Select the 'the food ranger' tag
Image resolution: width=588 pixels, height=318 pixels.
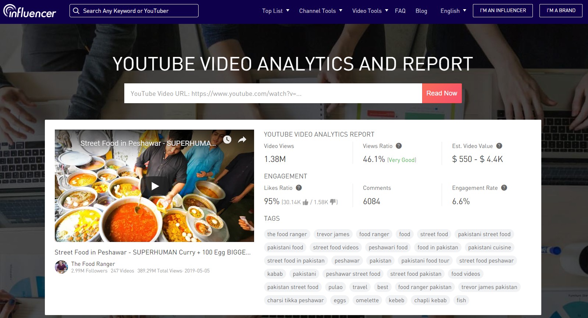click(x=287, y=234)
